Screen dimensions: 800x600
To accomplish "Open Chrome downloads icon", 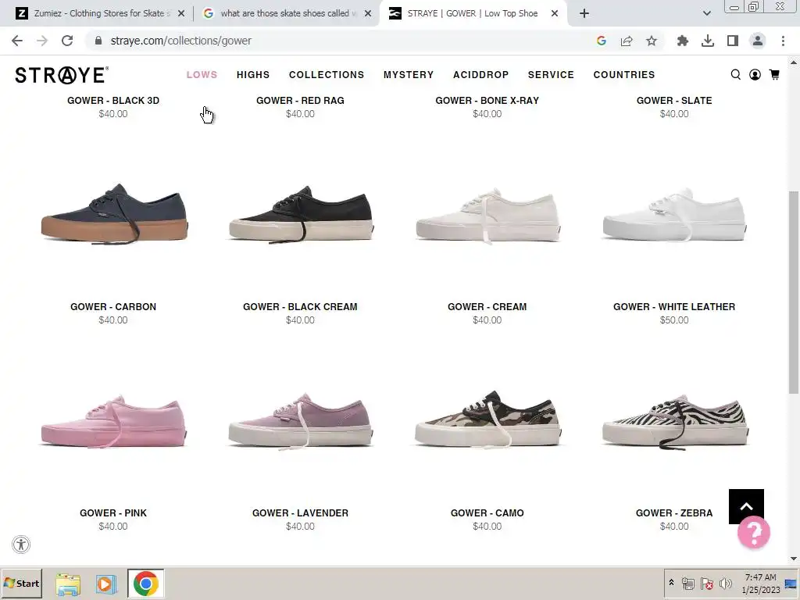I will point(708,41).
